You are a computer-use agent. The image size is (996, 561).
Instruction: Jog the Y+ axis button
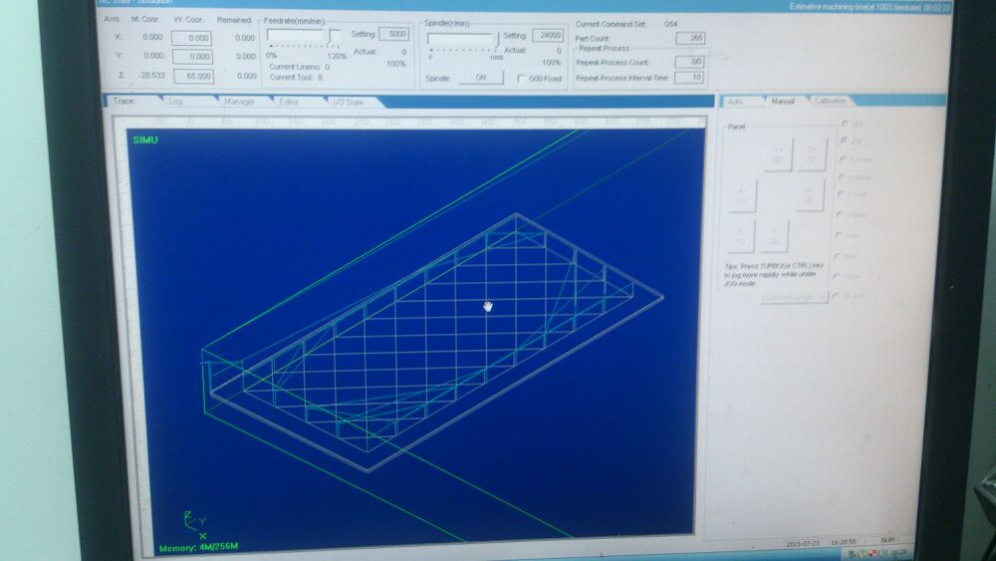(x=778, y=154)
